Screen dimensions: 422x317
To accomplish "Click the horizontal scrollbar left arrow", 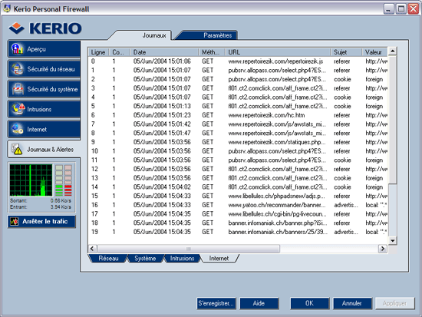I will (x=92, y=249).
